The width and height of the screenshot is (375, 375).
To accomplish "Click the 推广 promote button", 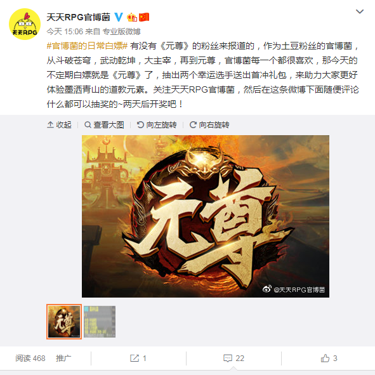I will pyautogui.click(x=63, y=359).
